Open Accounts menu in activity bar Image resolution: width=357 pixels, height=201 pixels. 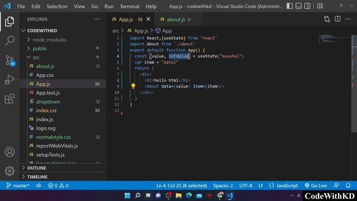(x=9, y=152)
